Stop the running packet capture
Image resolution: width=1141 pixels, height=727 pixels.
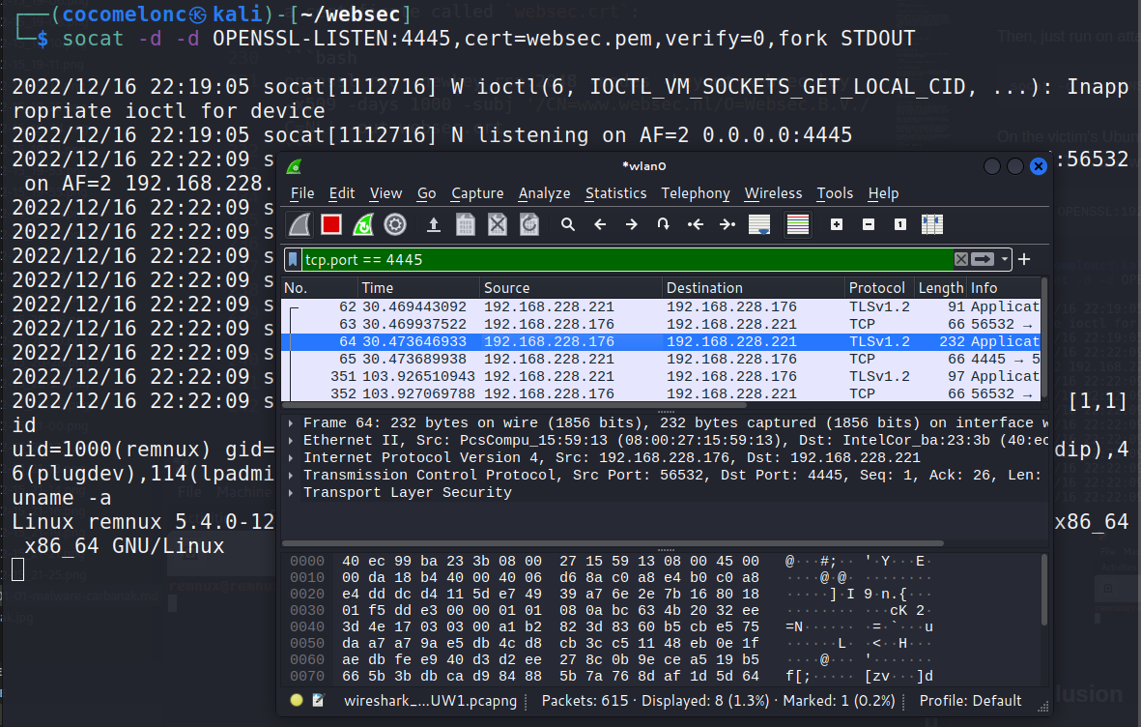[x=331, y=224]
